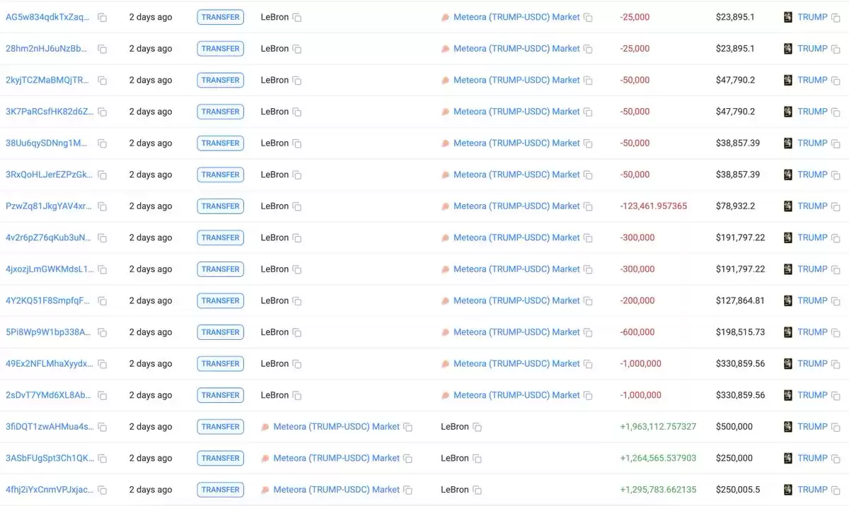
Task: Copy Meteora market address in the +1,963,112.757327 row
Action: click(x=408, y=427)
